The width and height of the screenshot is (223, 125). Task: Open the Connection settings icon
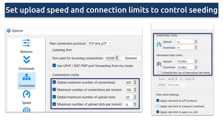pos(27,77)
